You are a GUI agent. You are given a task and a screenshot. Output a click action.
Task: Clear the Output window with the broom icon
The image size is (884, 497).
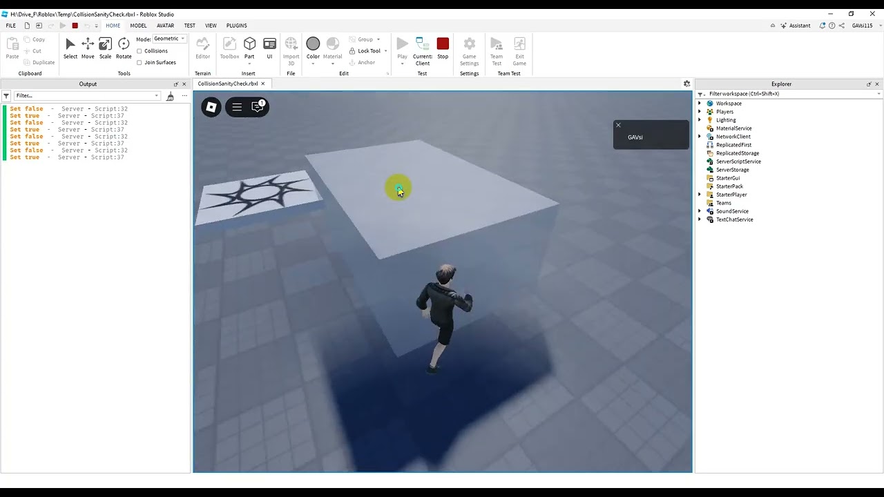170,96
